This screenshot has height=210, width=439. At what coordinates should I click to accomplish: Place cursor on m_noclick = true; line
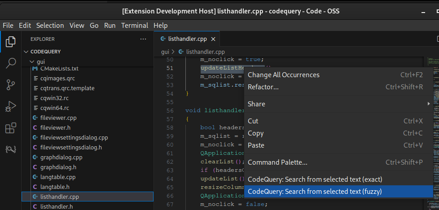point(232,59)
